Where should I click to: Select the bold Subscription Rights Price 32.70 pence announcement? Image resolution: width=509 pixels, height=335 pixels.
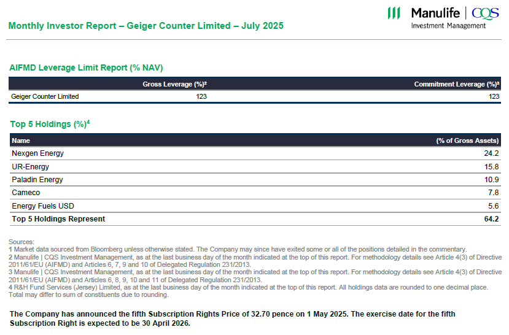click(233, 318)
